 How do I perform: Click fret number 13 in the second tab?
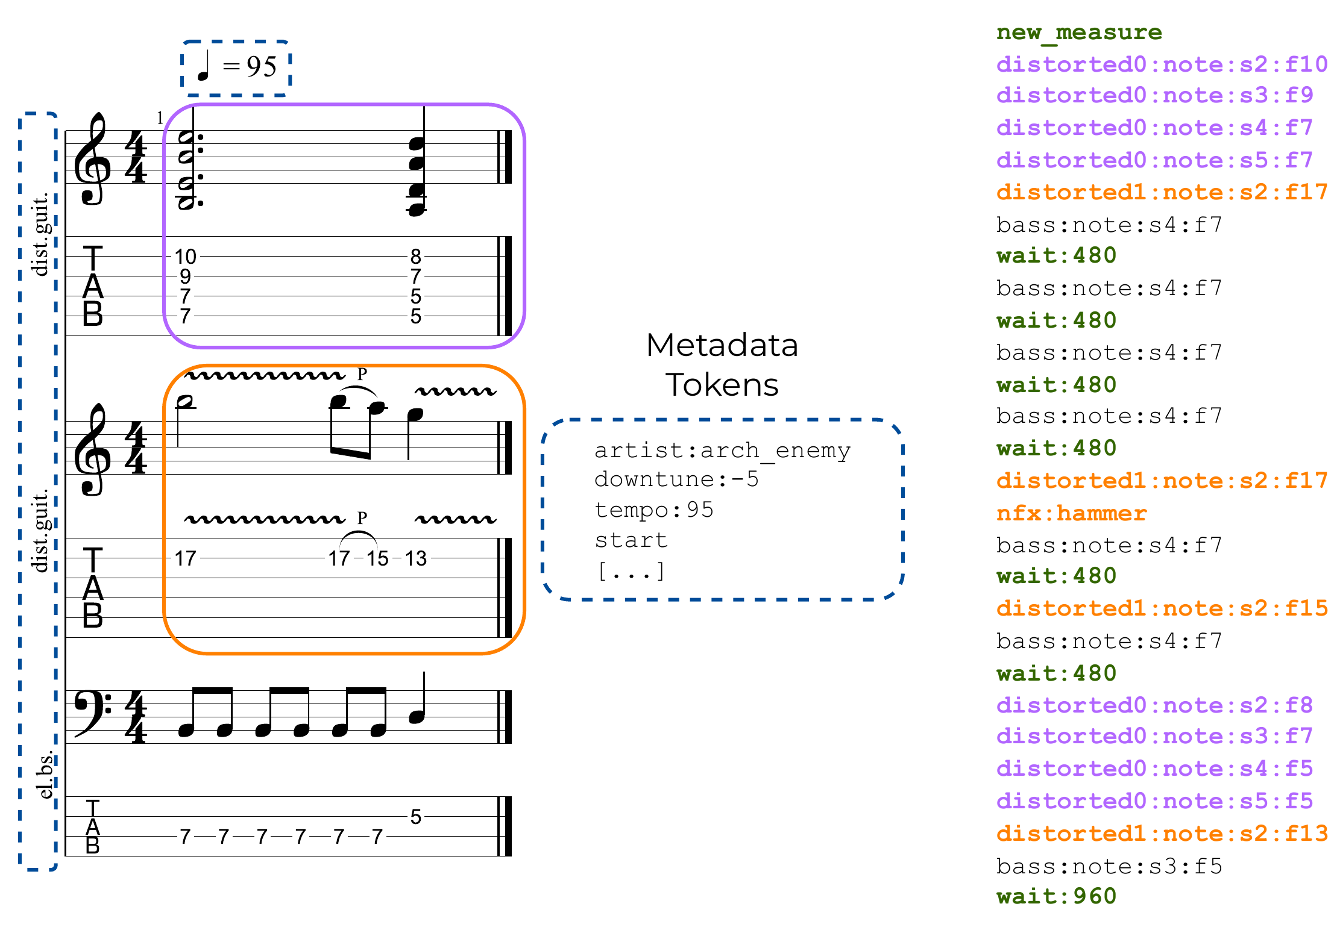[415, 558]
